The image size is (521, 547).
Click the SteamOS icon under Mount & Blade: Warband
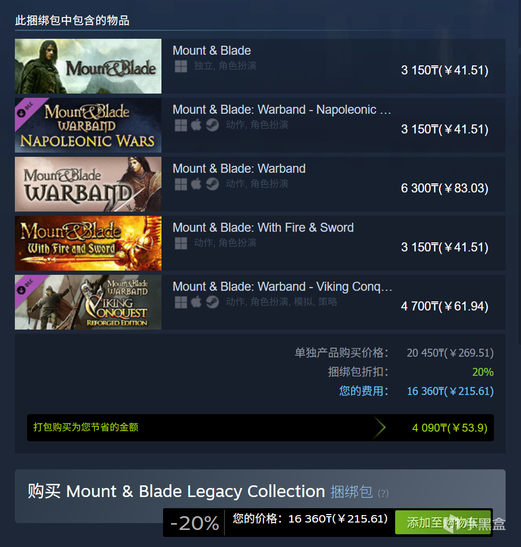[212, 184]
